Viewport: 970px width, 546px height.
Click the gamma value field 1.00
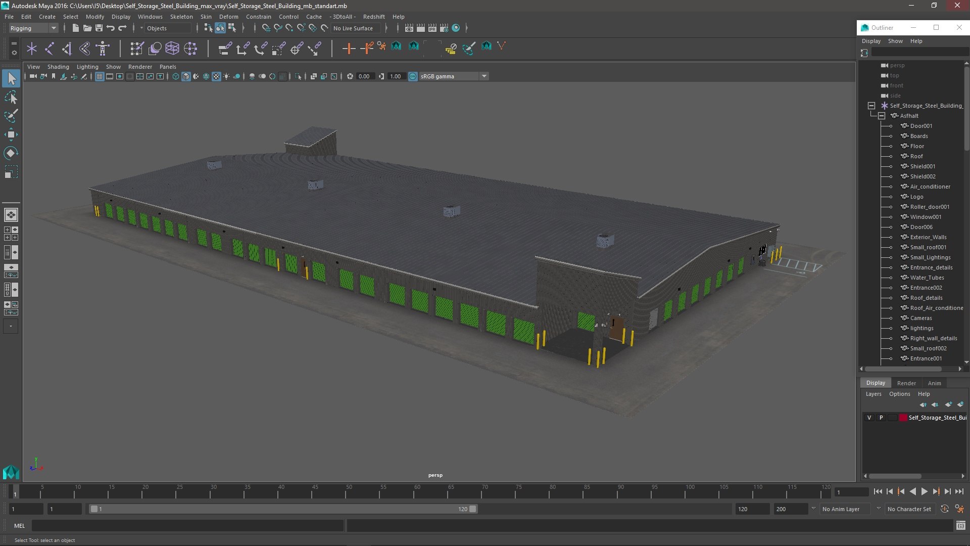click(x=396, y=76)
